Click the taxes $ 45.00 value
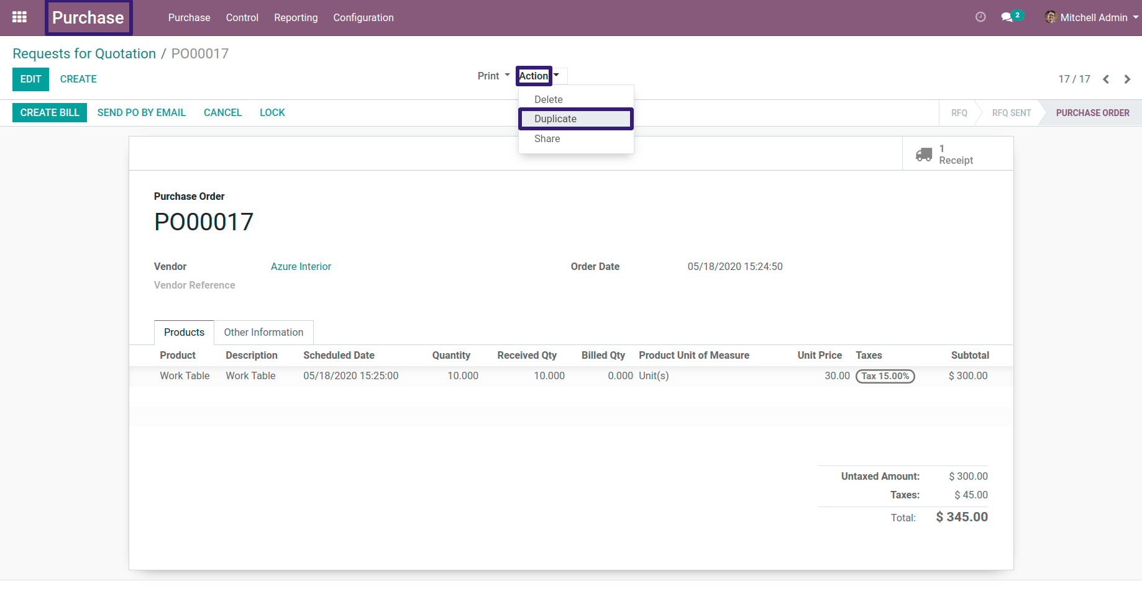The image size is (1142, 589). click(x=971, y=495)
